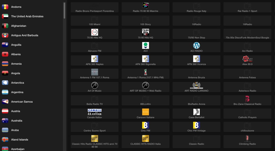Open the Chic FM Vintage logo
275x151 pixels.
click(x=196, y=125)
